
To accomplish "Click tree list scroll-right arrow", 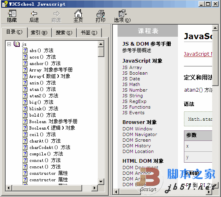I will [95, 188].
